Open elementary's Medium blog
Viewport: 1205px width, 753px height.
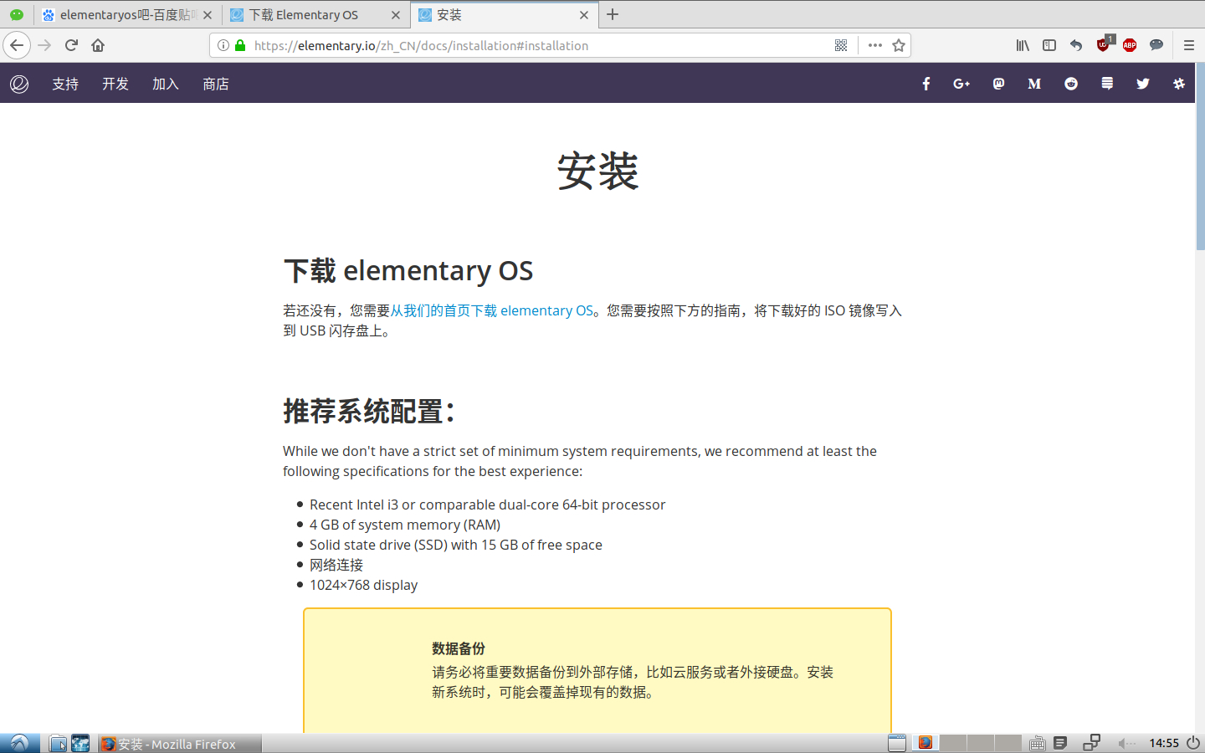tap(1034, 84)
